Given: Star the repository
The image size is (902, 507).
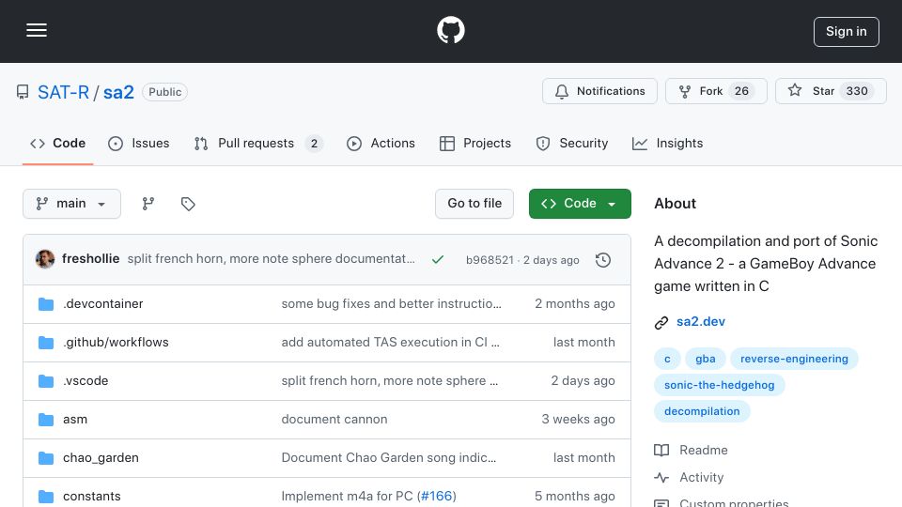Looking at the screenshot, I should pyautogui.click(x=830, y=91).
